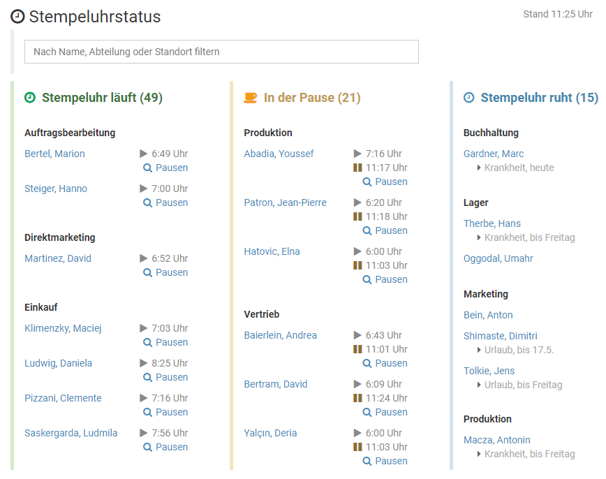
Task: Click the pause icon beside 11:17 Uhr
Action: [x=357, y=168]
